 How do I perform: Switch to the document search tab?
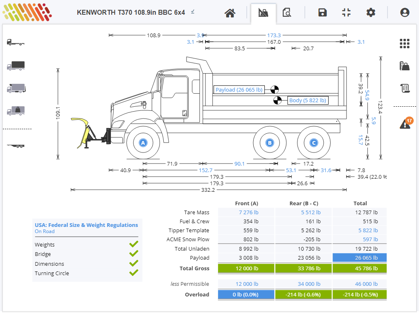point(287,13)
